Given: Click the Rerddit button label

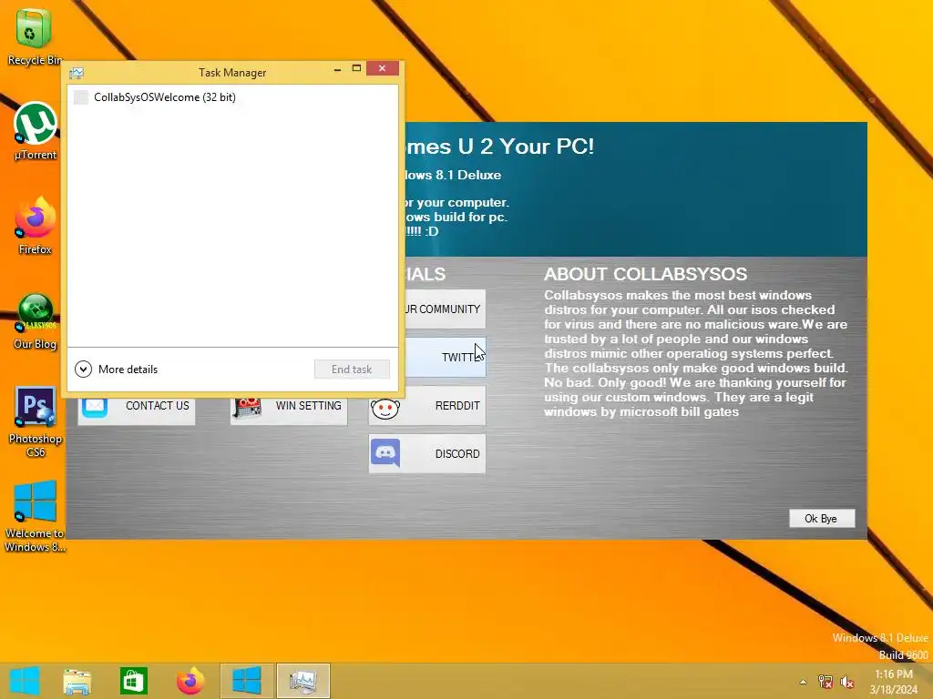Looking at the screenshot, I should click(457, 405).
